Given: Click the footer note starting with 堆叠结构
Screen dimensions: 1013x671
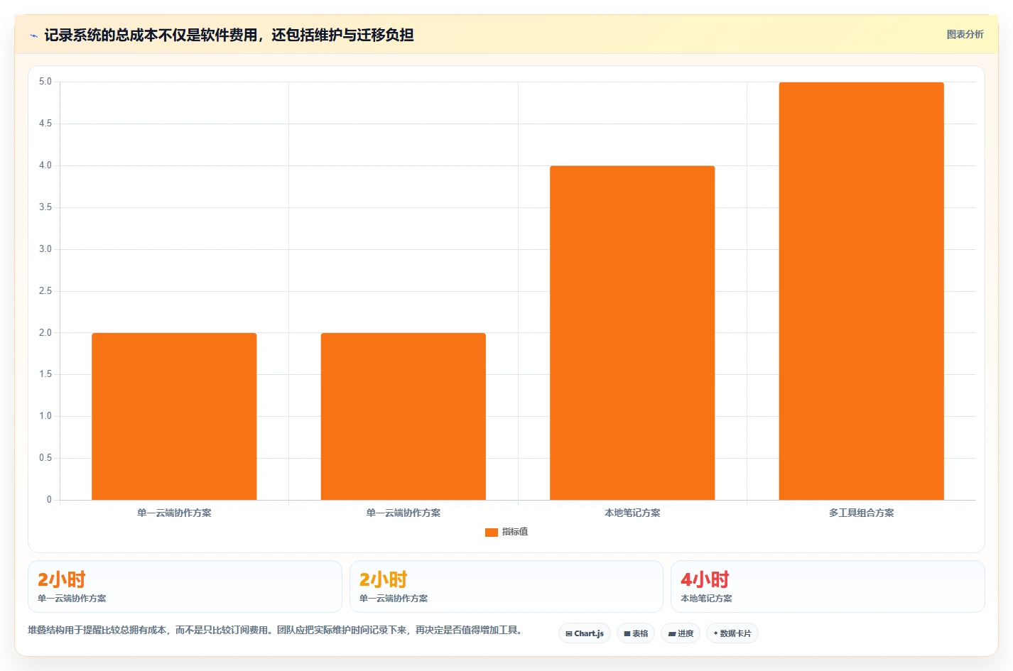Looking at the screenshot, I should click(276, 630).
